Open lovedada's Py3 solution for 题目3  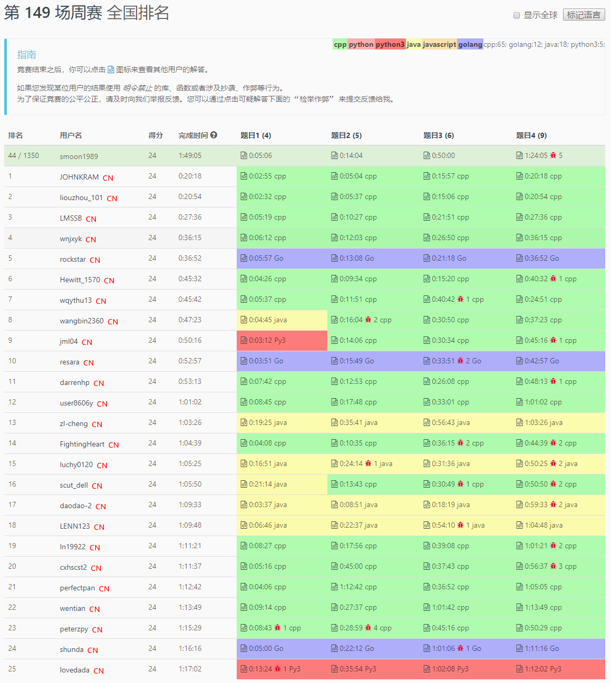[x=426, y=669]
